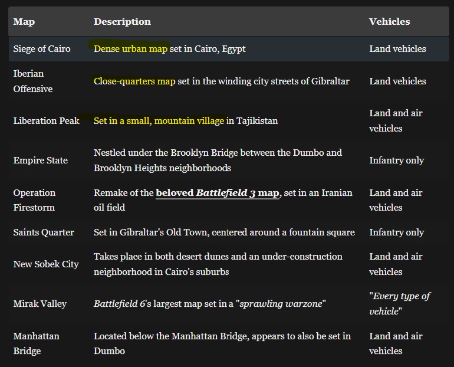The width and height of the screenshot is (454, 367).
Task: Select the 'Saints Quarter' map name
Action: point(44,232)
